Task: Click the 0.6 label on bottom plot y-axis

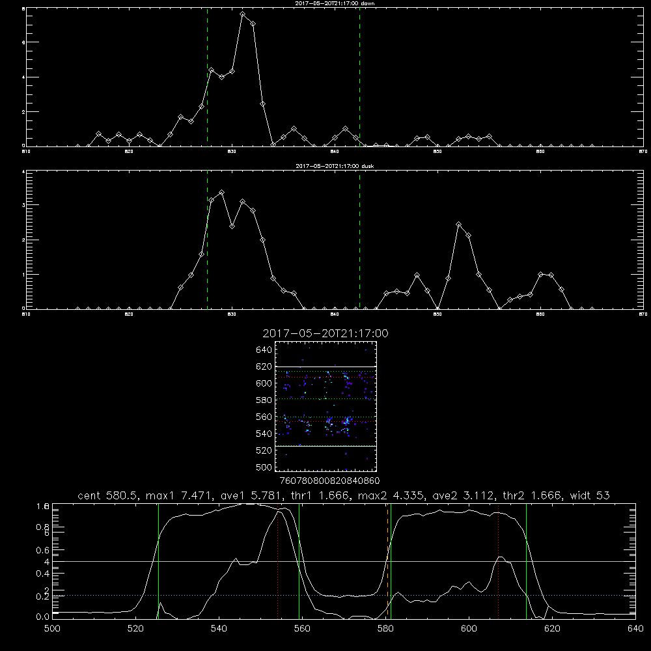Action: pos(43,550)
